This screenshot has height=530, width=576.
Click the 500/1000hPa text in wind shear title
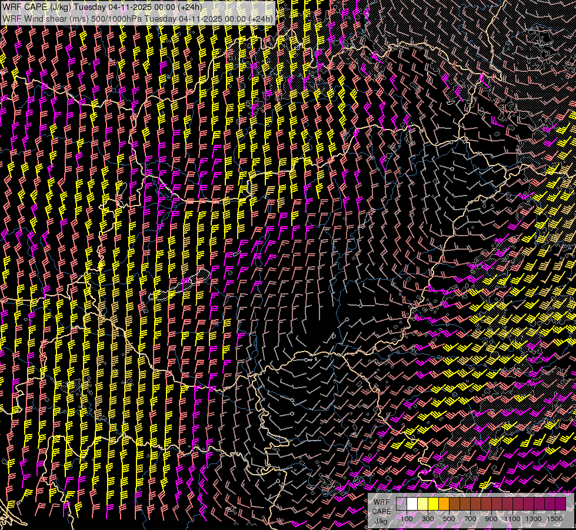click(116, 18)
